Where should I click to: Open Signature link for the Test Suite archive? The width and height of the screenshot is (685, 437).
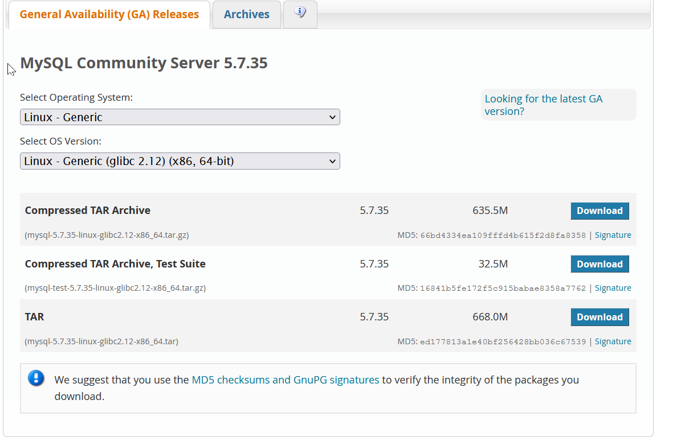pyautogui.click(x=613, y=288)
